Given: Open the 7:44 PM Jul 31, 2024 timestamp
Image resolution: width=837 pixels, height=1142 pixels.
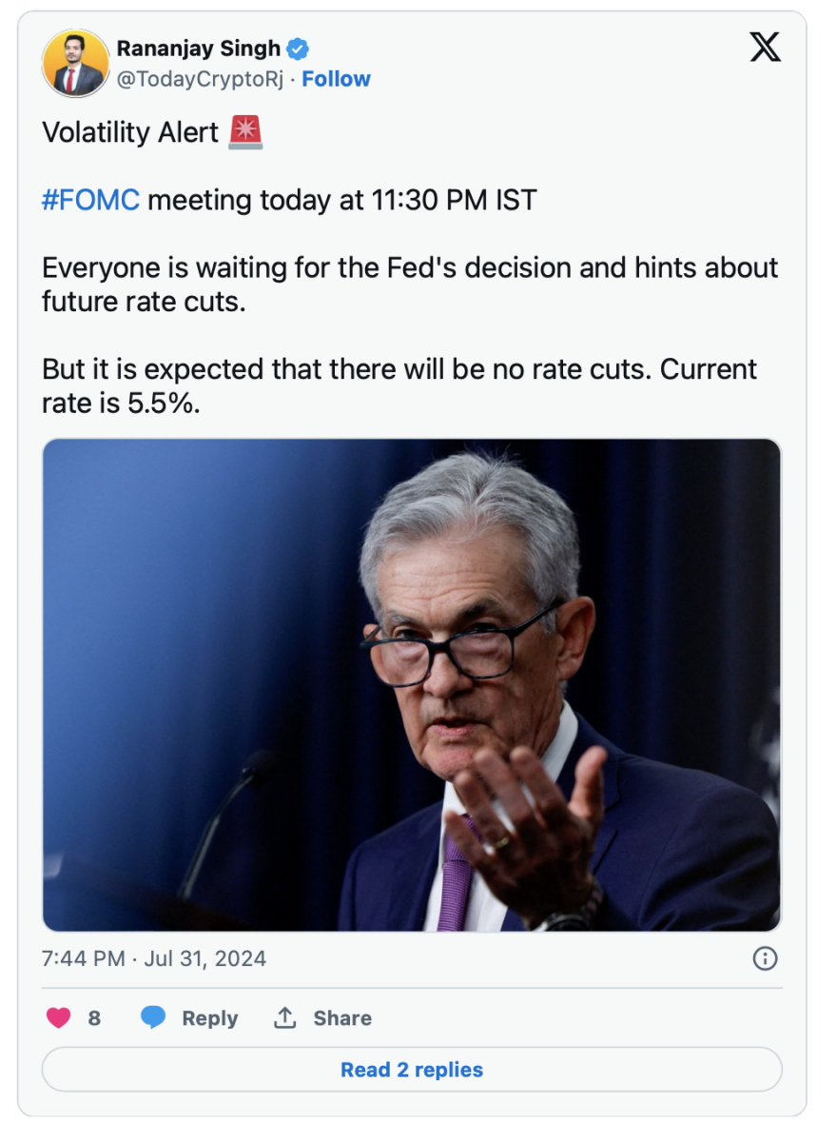Looking at the screenshot, I should click(154, 958).
